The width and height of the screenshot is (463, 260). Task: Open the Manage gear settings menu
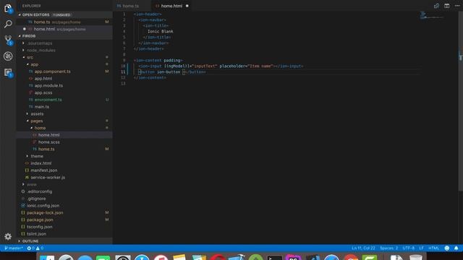8,236
